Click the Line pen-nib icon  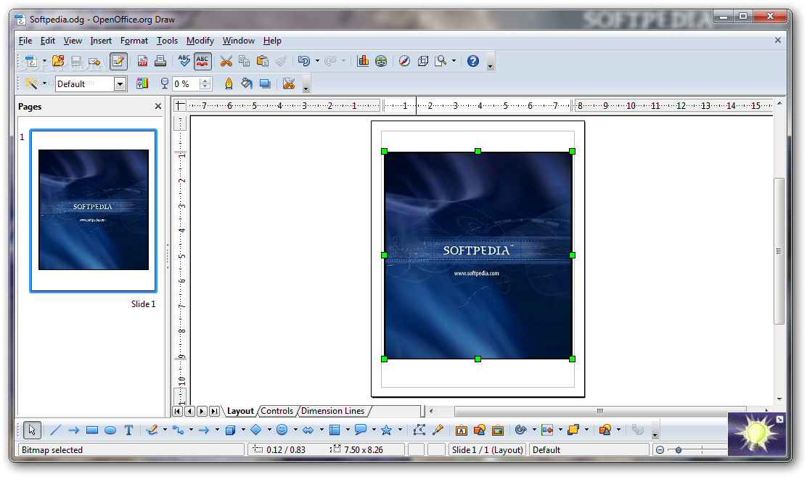[x=229, y=83]
